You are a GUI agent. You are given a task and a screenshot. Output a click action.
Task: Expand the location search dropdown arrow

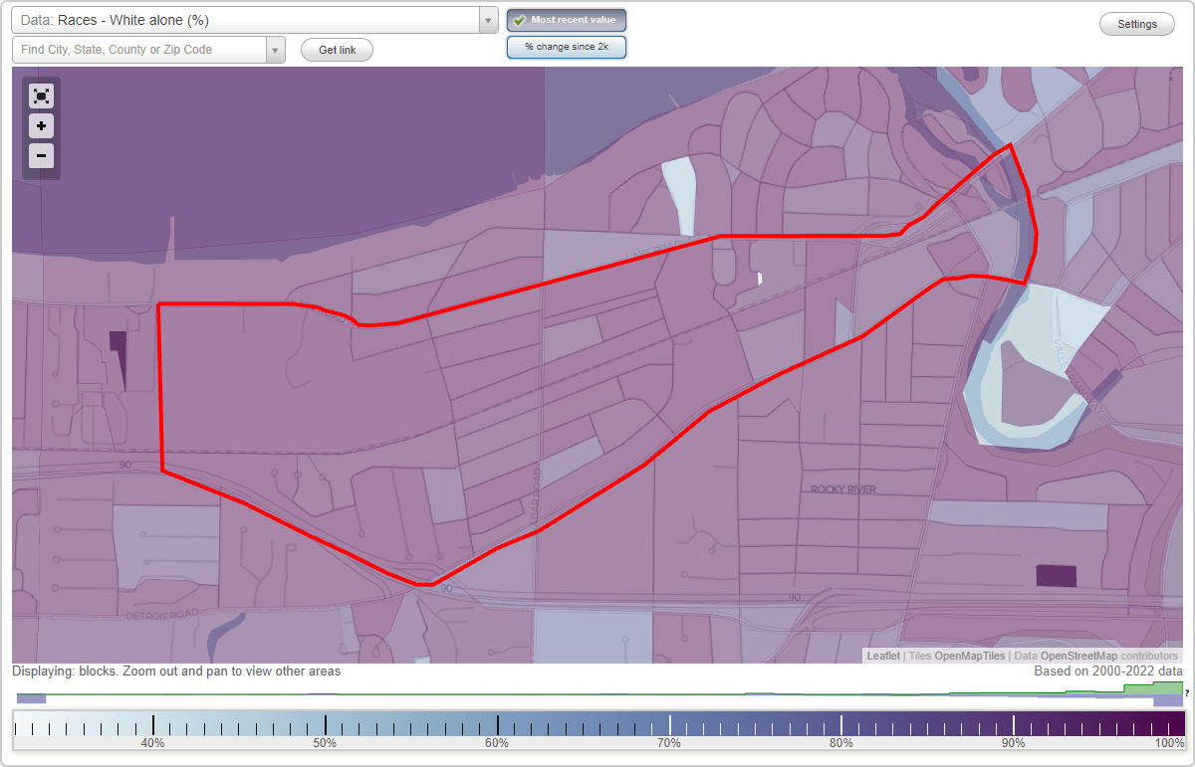275,50
